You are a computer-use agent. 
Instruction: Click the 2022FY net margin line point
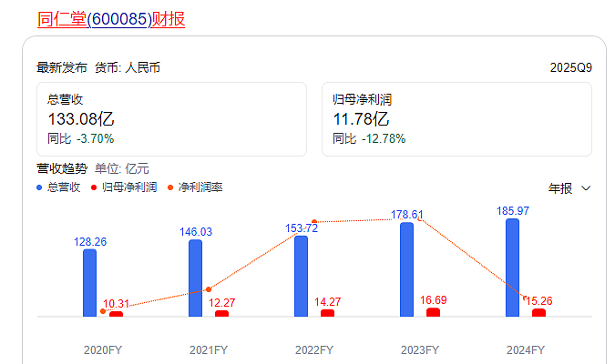(x=314, y=222)
